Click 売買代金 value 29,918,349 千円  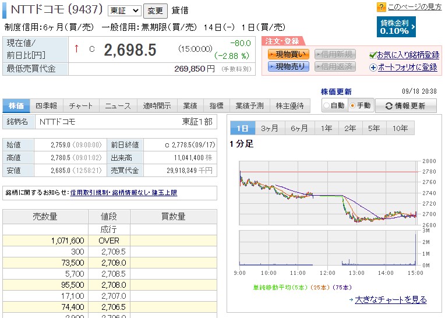[189, 171]
